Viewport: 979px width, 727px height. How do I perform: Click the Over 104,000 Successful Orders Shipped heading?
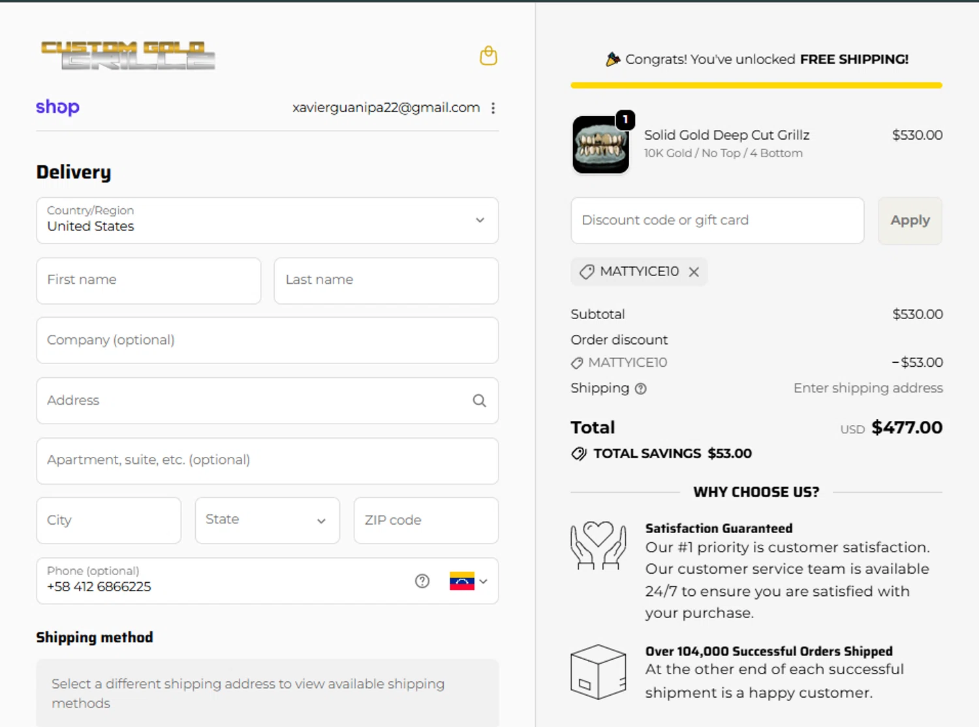769,651
